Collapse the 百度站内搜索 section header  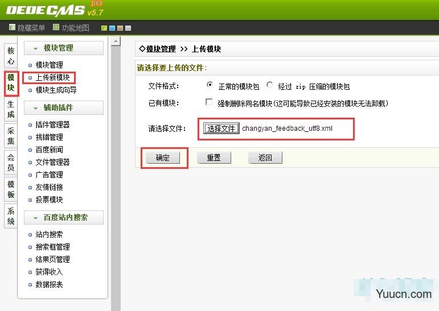coord(63,218)
